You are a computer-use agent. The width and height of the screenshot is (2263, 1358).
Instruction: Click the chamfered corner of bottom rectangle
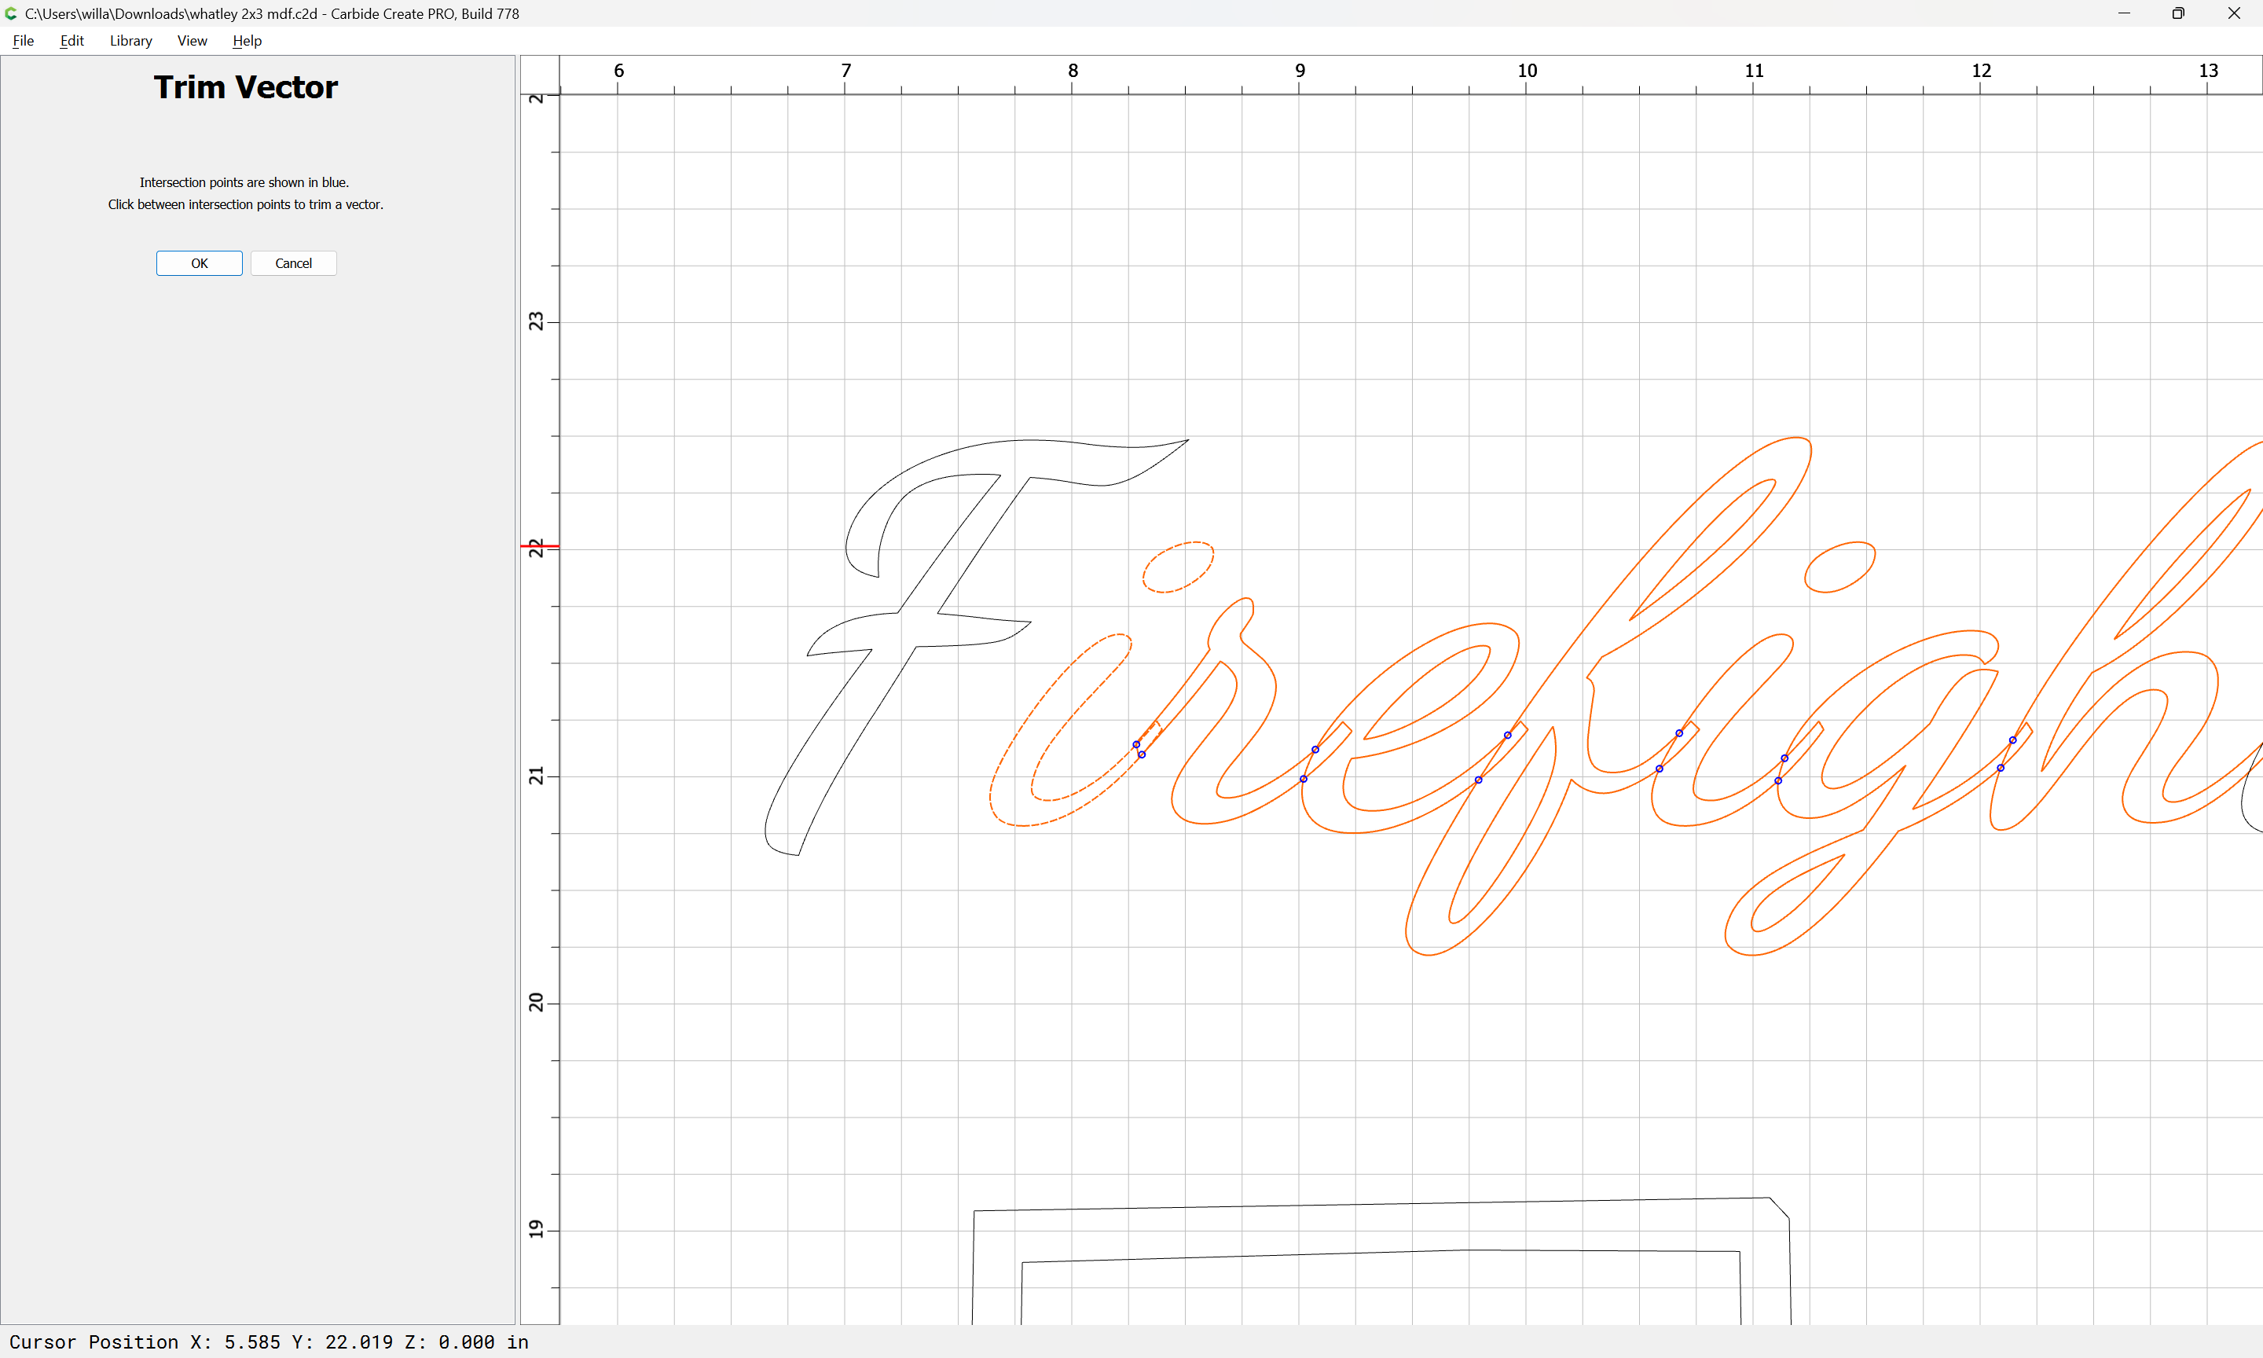[x=1779, y=1208]
